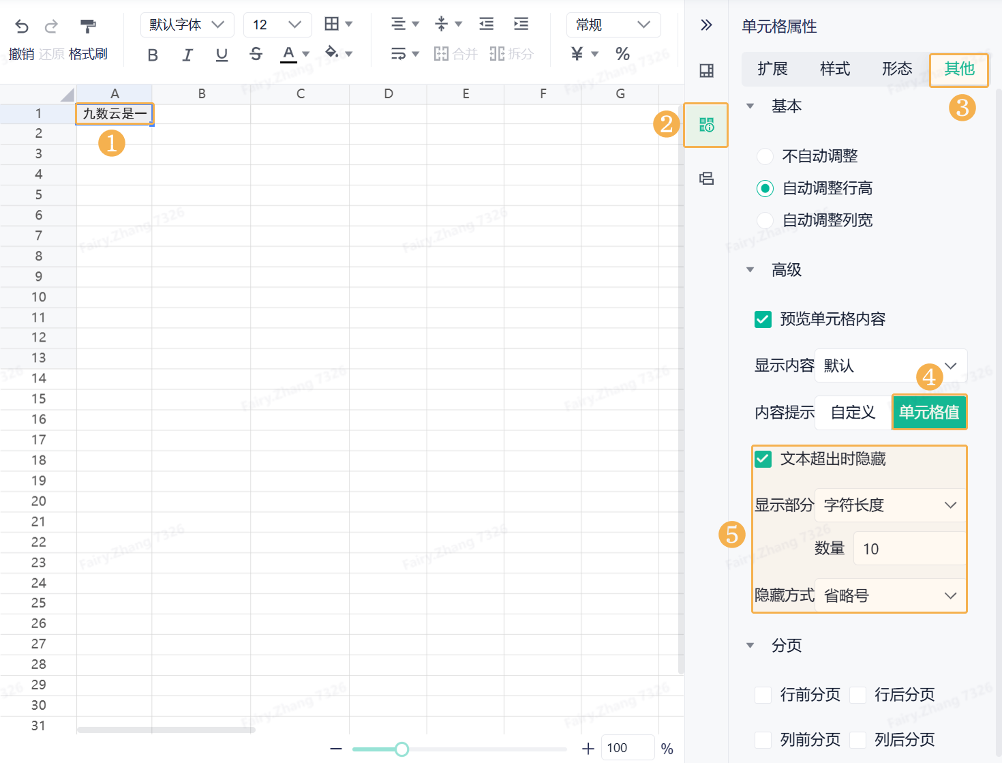Viewport: 1002px width, 763px height.
Task: Select the 自动调整列宽 radio option
Action: pyautogui.click(x=765, y=220)
